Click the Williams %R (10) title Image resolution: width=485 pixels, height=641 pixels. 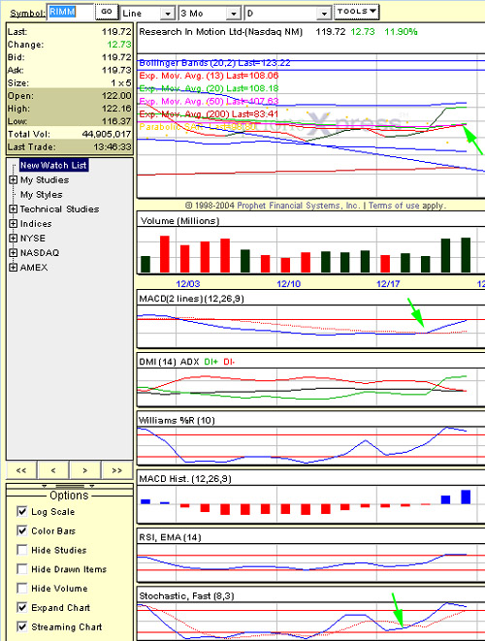point(177,421)
